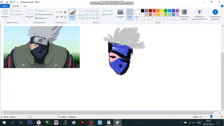The height and width of the screenshot is (126, 224).
Task: Open the notification center icon
Action: [x=218, y=122]
